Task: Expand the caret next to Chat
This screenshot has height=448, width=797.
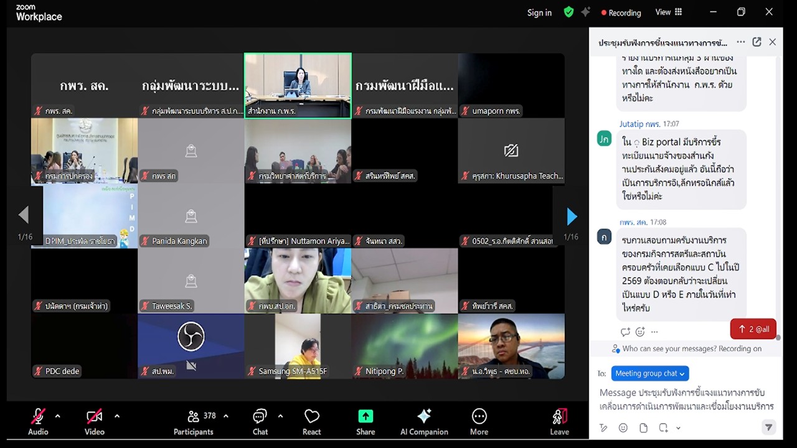Action: click(280, 416)
